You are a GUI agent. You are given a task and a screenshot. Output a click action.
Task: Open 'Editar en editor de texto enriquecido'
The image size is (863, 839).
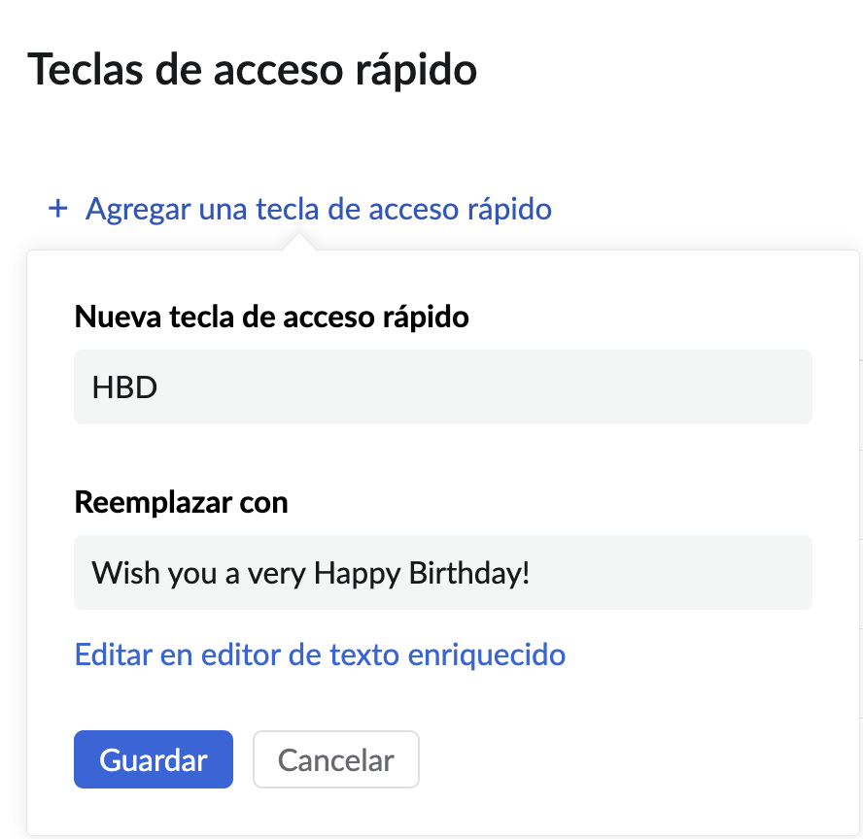tap(320, 654)
